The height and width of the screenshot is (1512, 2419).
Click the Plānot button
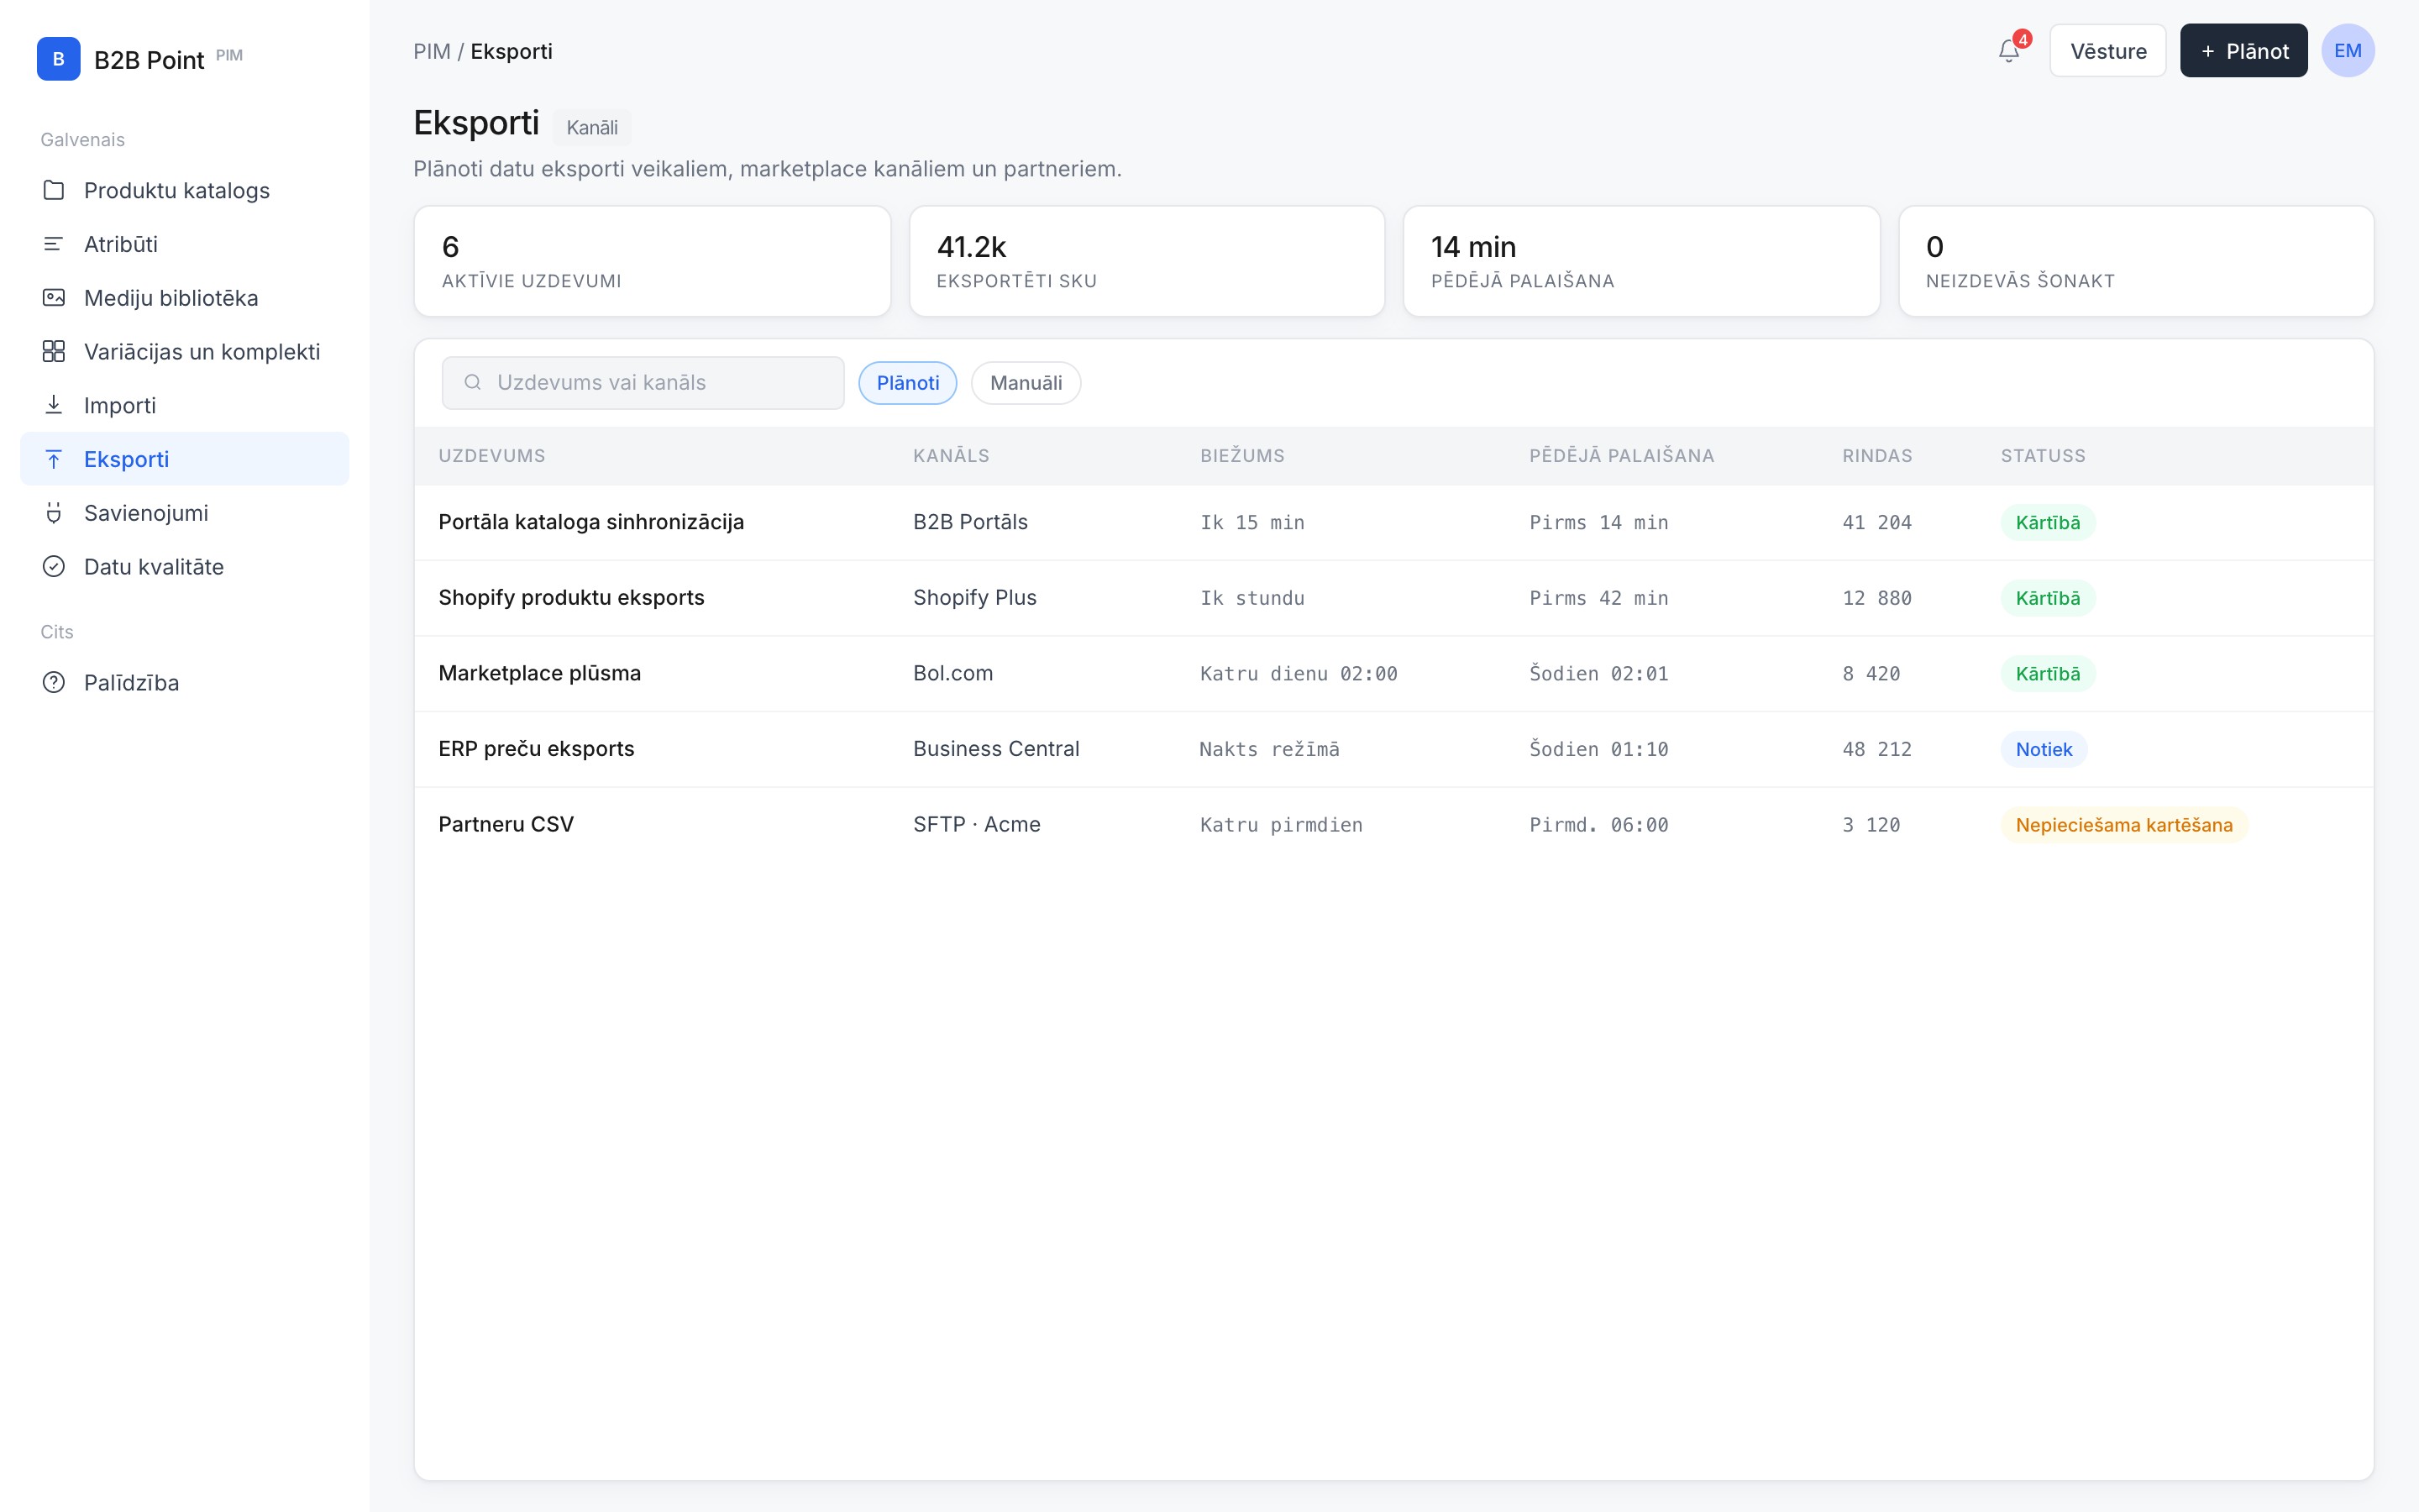click(2243, 51)
